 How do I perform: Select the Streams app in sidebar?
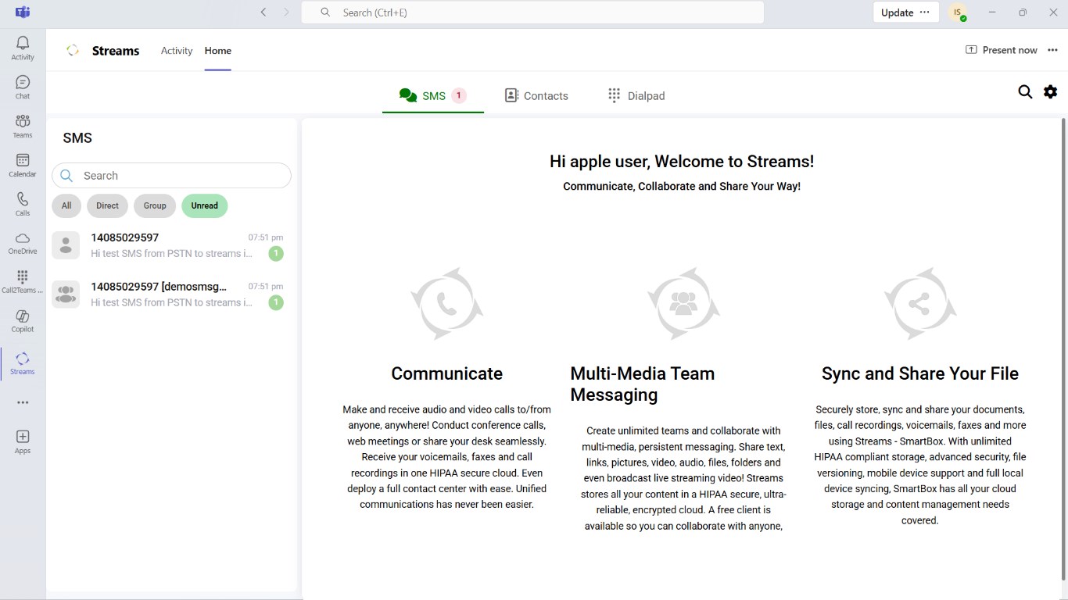(23, 363)
